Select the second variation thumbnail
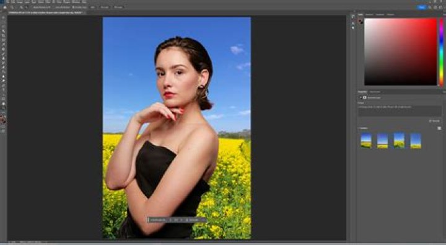The height and width of the screenshot is (245, 446). pos(382,140)
